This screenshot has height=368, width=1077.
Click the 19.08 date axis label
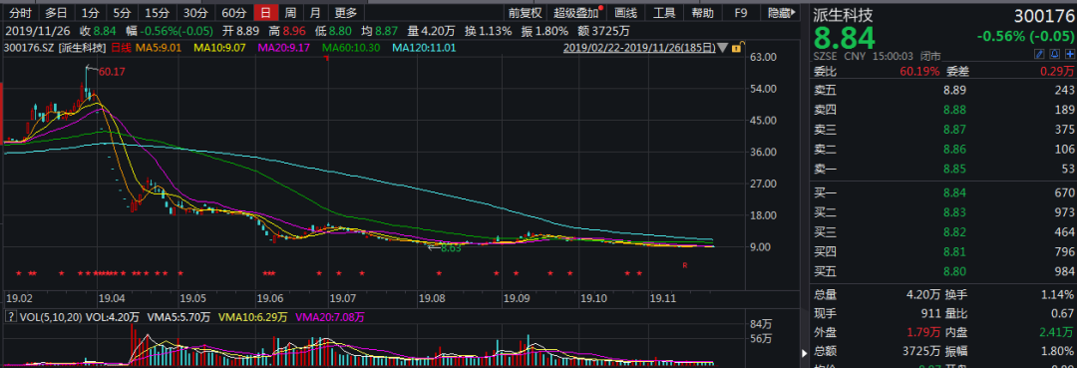click(x=431, y=298)
